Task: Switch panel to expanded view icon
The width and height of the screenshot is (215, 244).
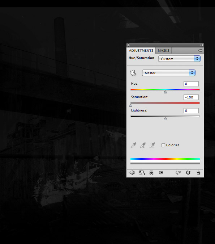Action: pyautogui.click(x=142, y=173)
